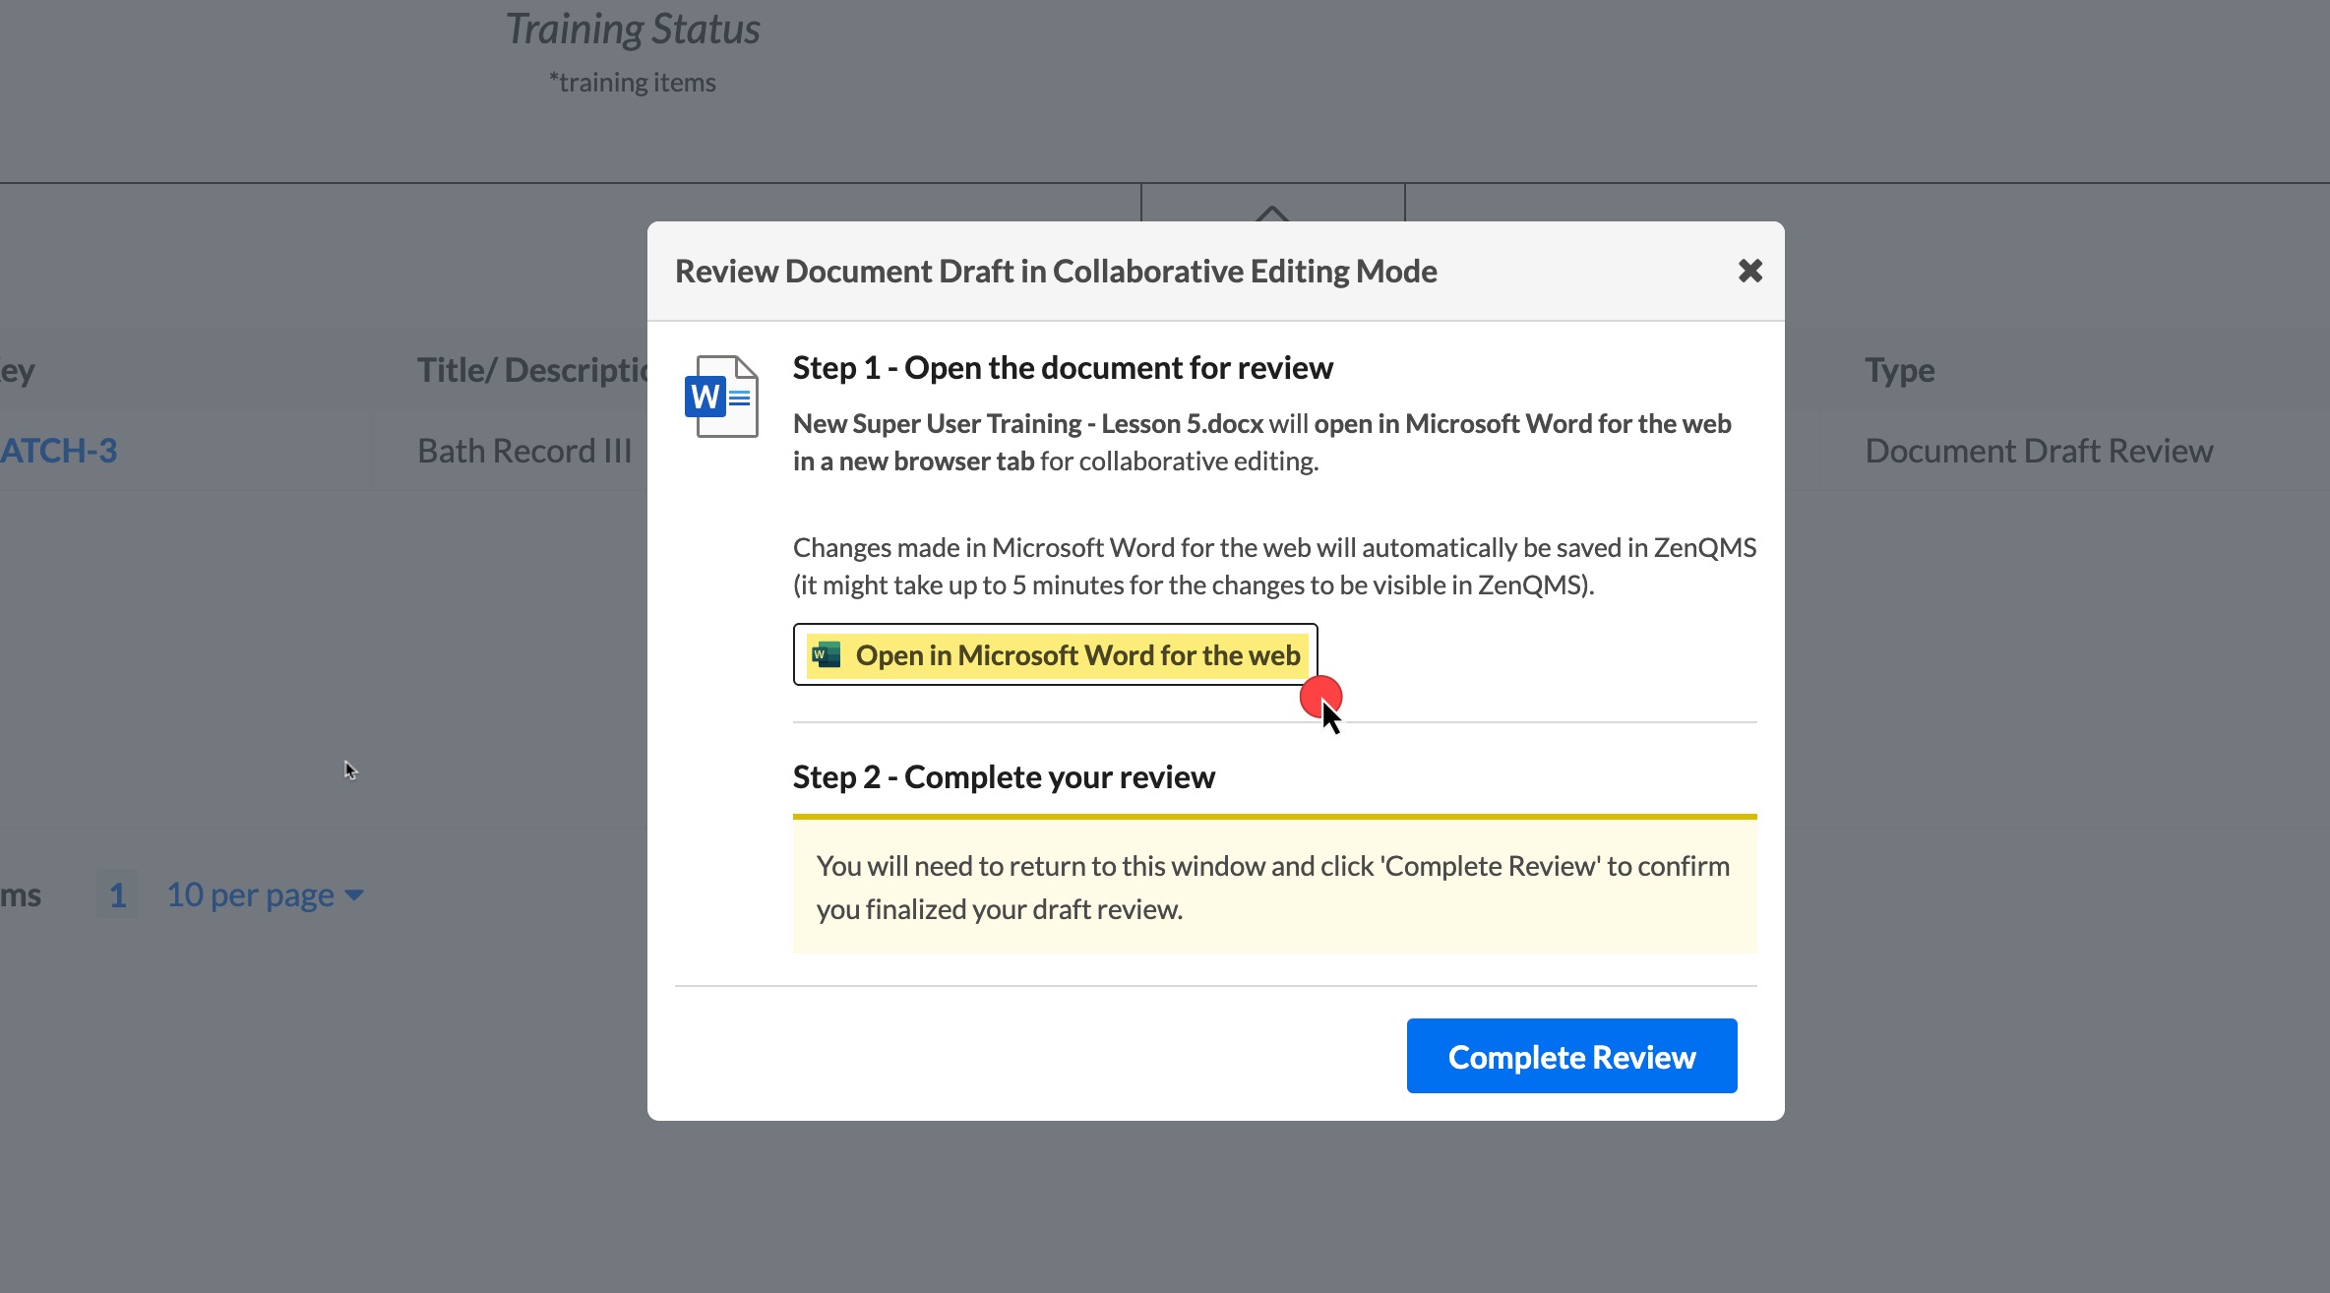Open the ATCH-3 record key link

coord(58,450)
